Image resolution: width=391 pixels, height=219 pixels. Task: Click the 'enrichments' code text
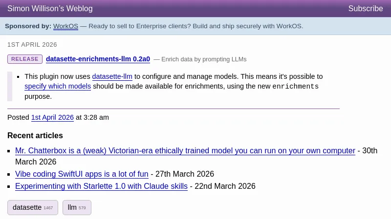pos(295,87)
